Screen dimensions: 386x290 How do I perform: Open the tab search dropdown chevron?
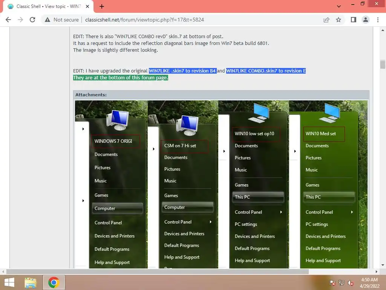coord(339,6)
